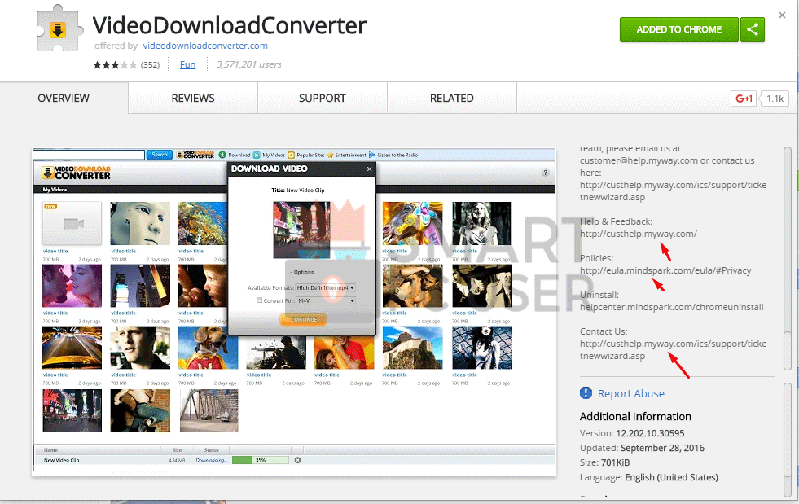Click the 3,571,201 users text
799x504 pixels.
(x=248, y=64)
